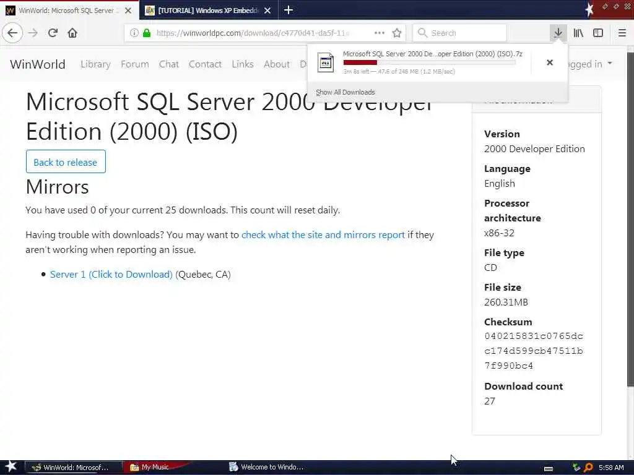Toggle the sidebar view icon

[x=598, y=33]
